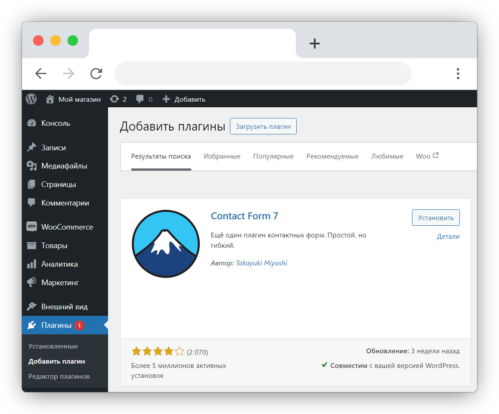The width and height of the screenshot is (499, 414).
Task: Click the Плагины plug icon
Action: click(x=31, y=325)
